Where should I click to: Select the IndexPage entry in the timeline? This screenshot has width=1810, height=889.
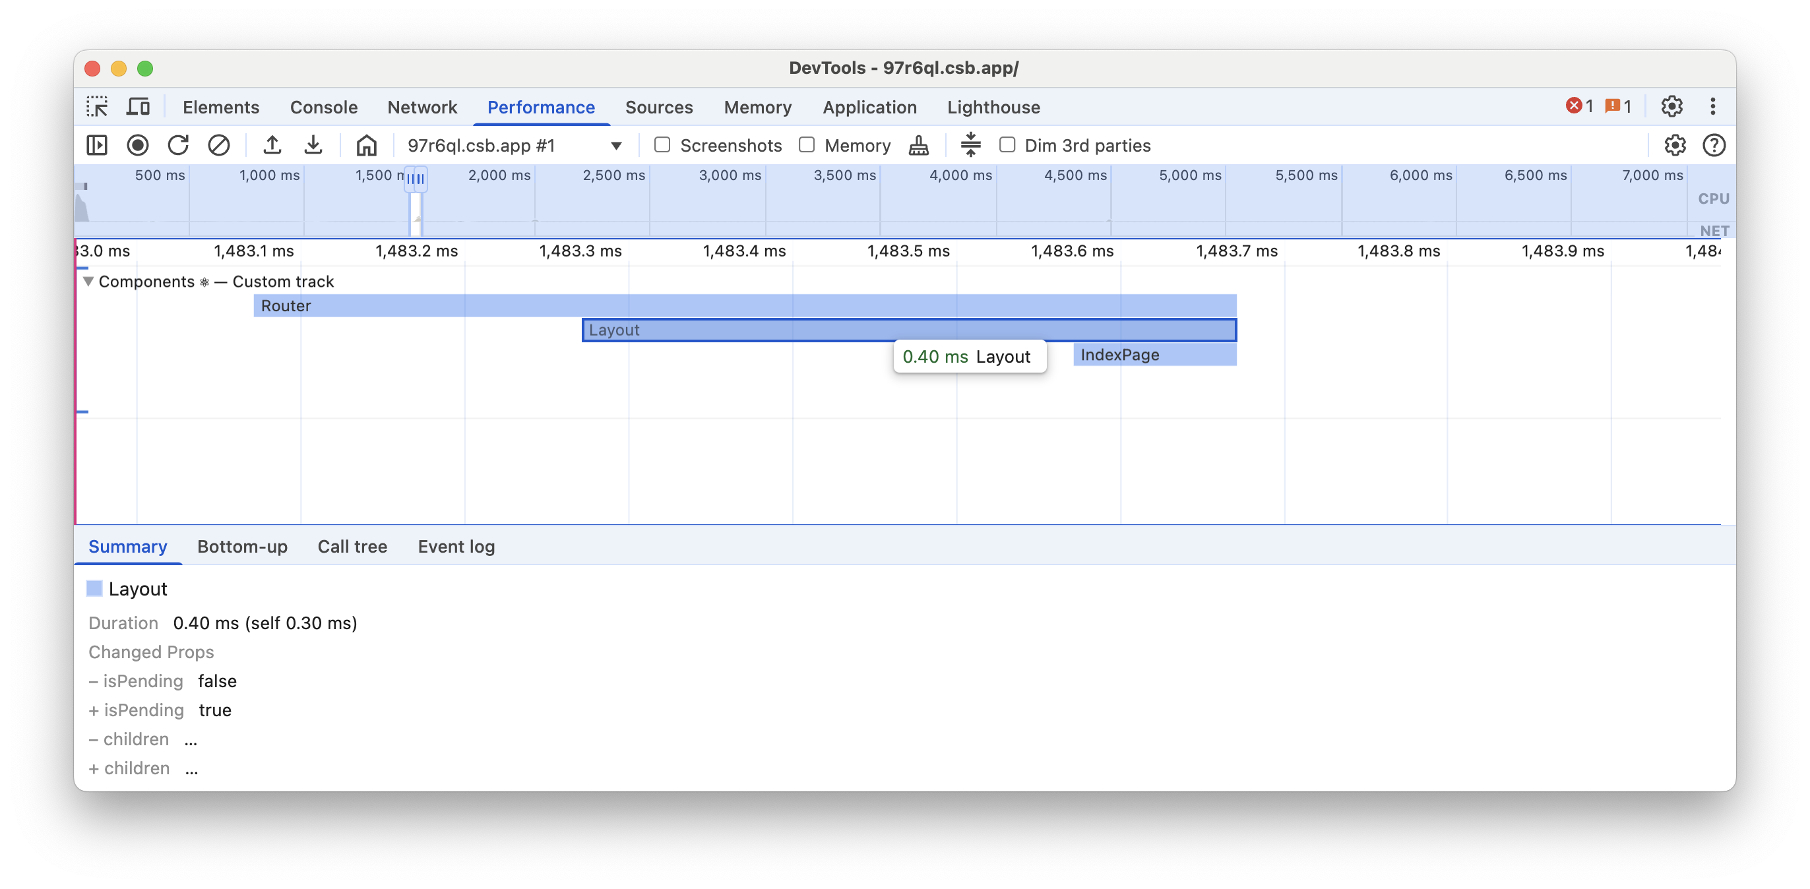[1154, 355]
